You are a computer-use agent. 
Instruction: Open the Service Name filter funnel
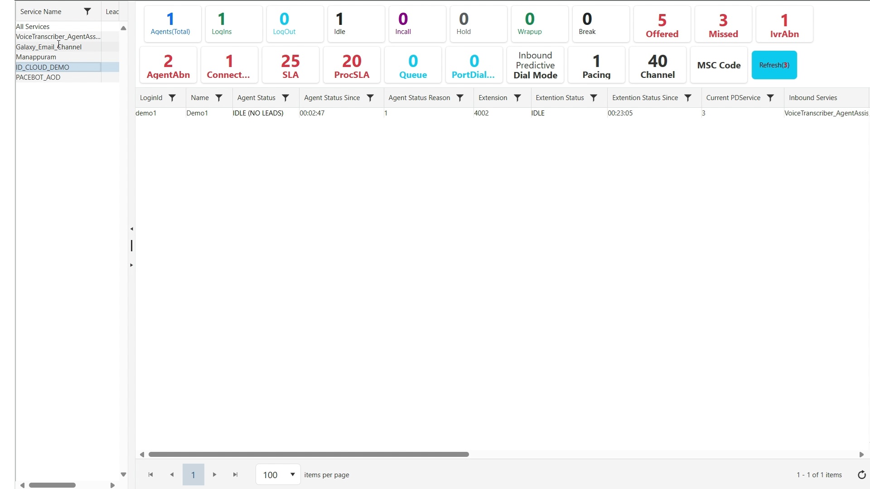click(87, 11)
